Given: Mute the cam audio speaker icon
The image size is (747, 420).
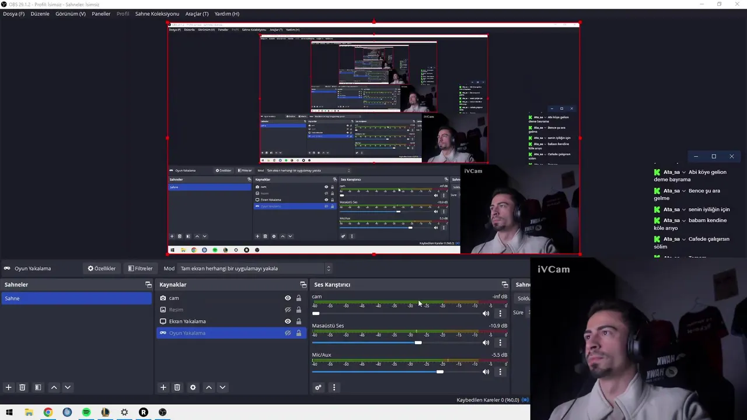Looking at the screenshot, I should (x=486, y=313).
